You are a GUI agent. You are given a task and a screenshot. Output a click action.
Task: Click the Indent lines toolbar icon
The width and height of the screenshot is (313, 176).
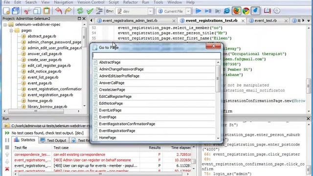tap(99, 11)
